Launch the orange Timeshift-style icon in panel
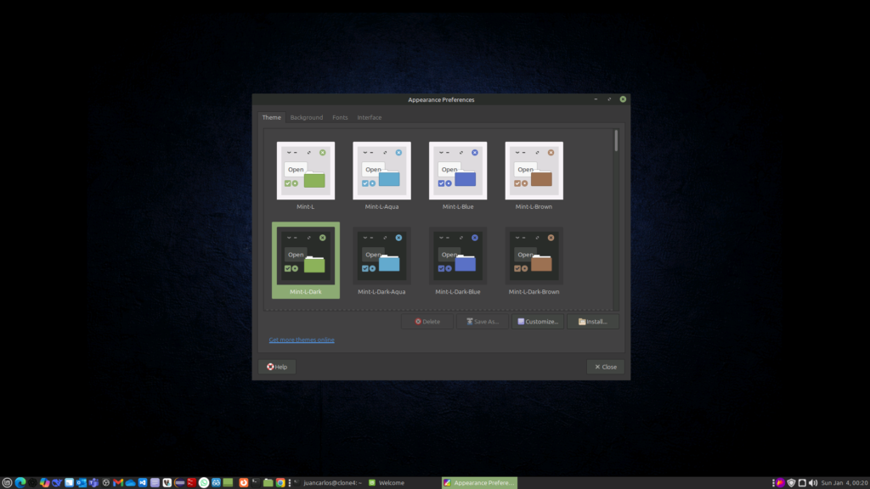 point(244,483)
